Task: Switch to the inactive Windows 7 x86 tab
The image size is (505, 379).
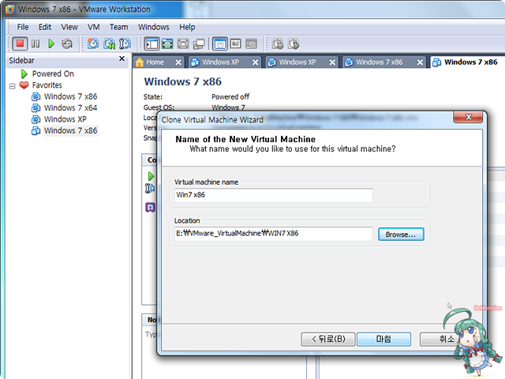Action: pos(379,62)
